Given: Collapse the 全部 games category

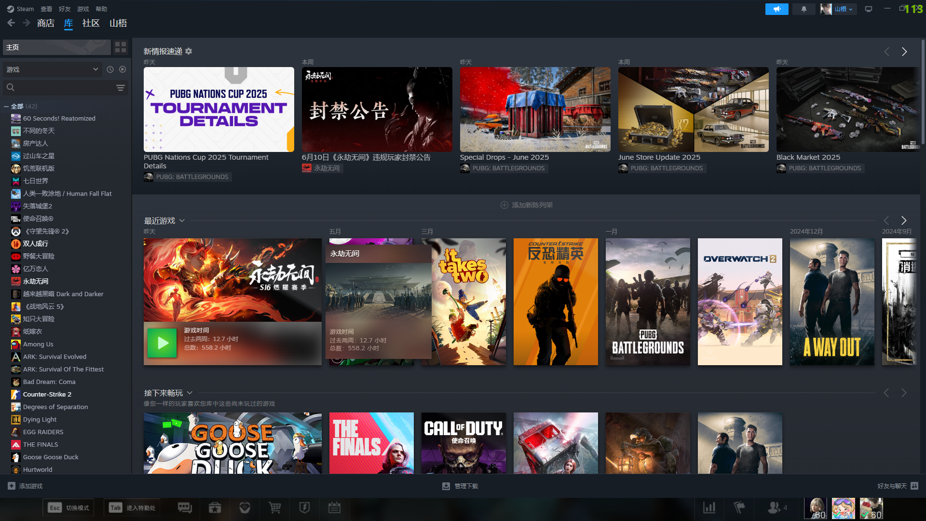Looking at the screenshot, I should coord(6,106).
